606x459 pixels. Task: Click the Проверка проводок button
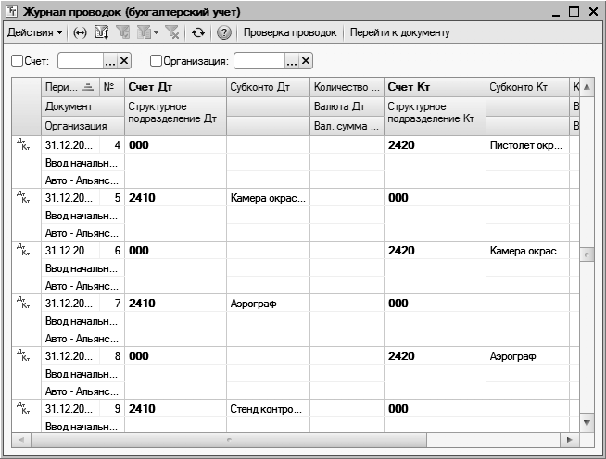(290, 32)
